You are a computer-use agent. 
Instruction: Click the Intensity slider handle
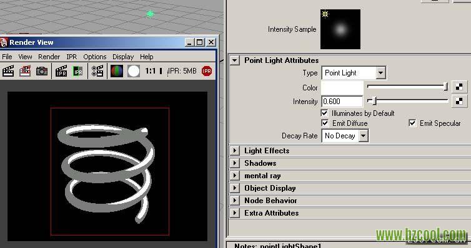point(374,101)
